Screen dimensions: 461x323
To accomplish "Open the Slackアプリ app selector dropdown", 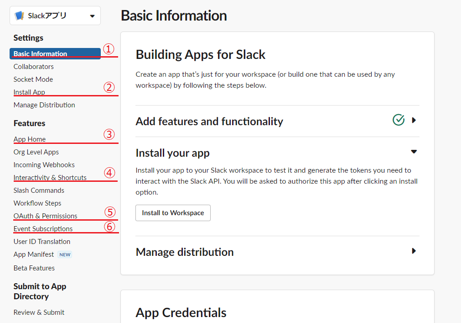I will tap(55, 16).
